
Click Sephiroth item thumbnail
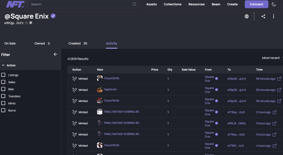tap(99, 89)
